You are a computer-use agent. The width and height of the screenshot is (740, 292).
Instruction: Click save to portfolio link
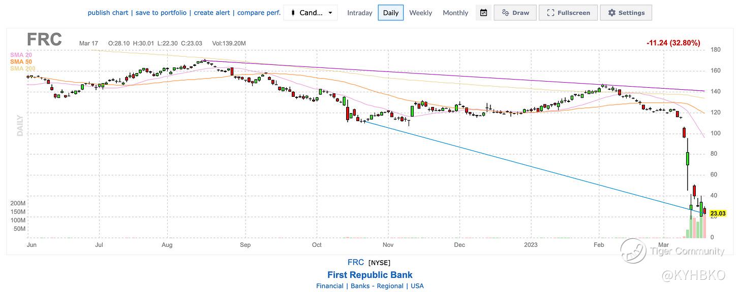tap(161, 13)
